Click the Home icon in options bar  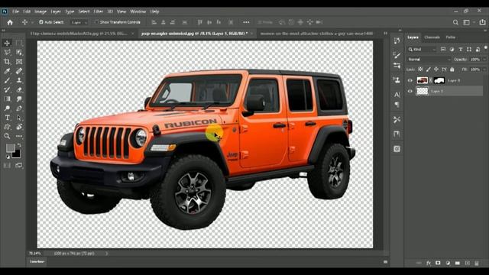tap(10, 22)
